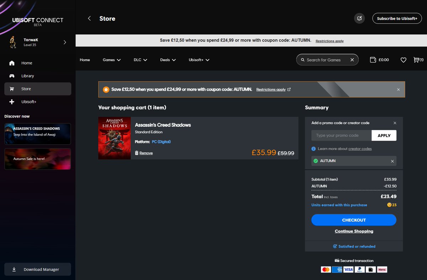Open Restrictions apply link in orange coupon banner

(273, 89)
